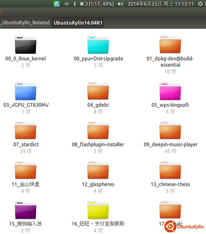Viewport: 206px width, 234px height.
Task: Open the 13_chinese-chess folder icon
Action: coord(170,170)
